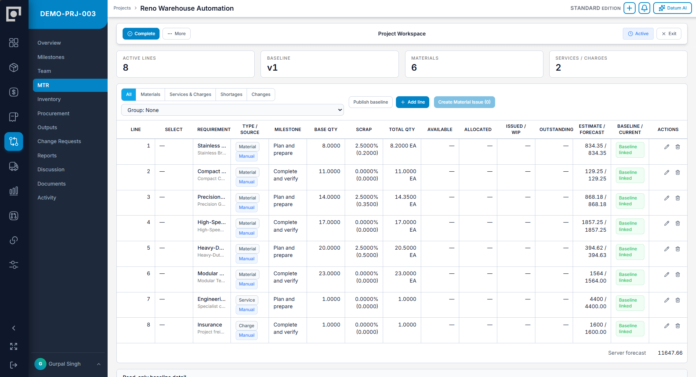This screenshot has height=377, width=696.
Task: Click the company logo icon at top left
Action: (14, 14)
